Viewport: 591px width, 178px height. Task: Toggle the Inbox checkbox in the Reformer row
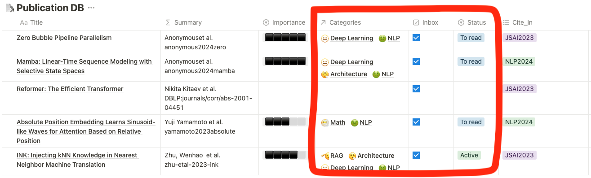(416, 89)
